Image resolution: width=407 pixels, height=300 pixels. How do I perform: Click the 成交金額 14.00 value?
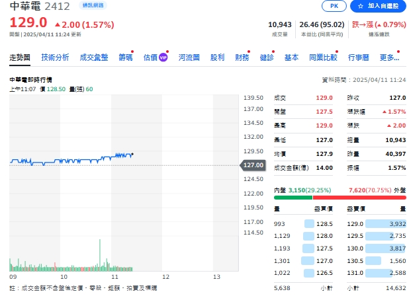(324, 168)
